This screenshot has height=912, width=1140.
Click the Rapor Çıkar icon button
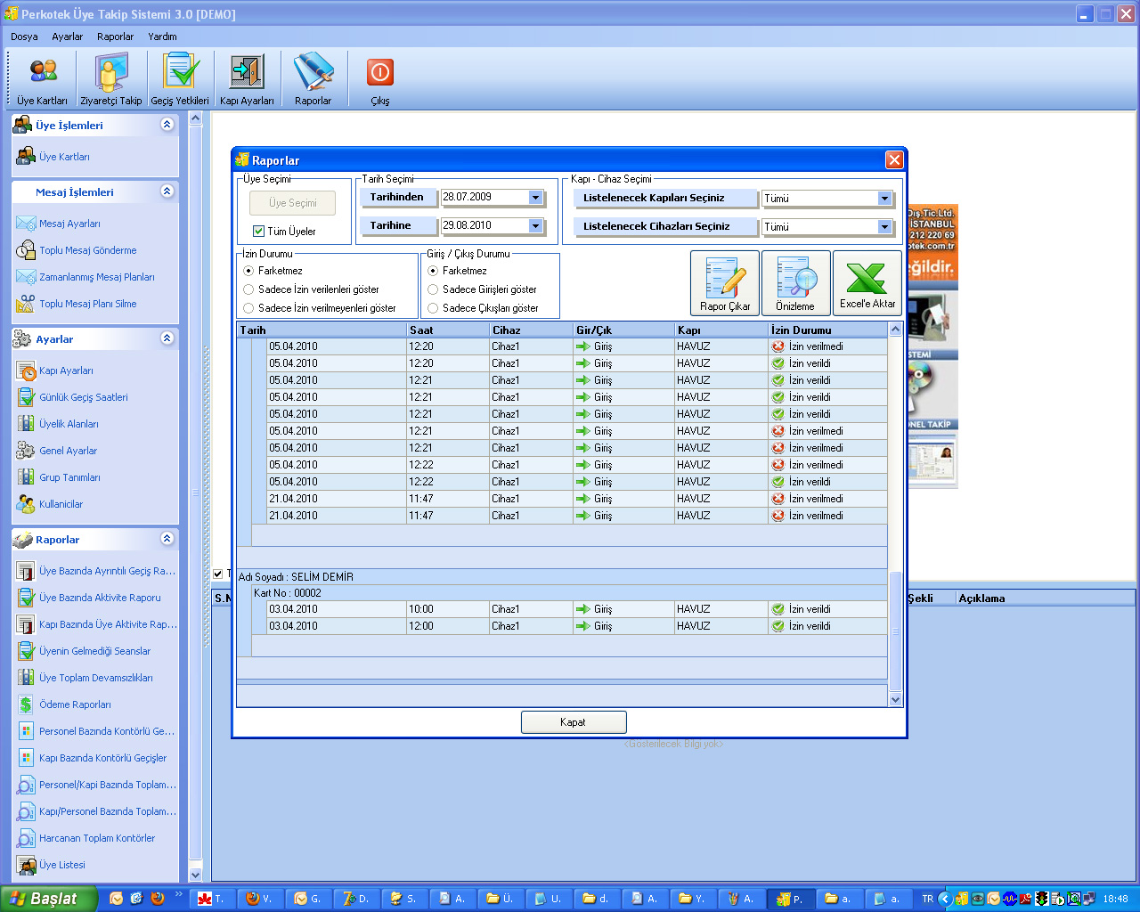pos(725,283)
